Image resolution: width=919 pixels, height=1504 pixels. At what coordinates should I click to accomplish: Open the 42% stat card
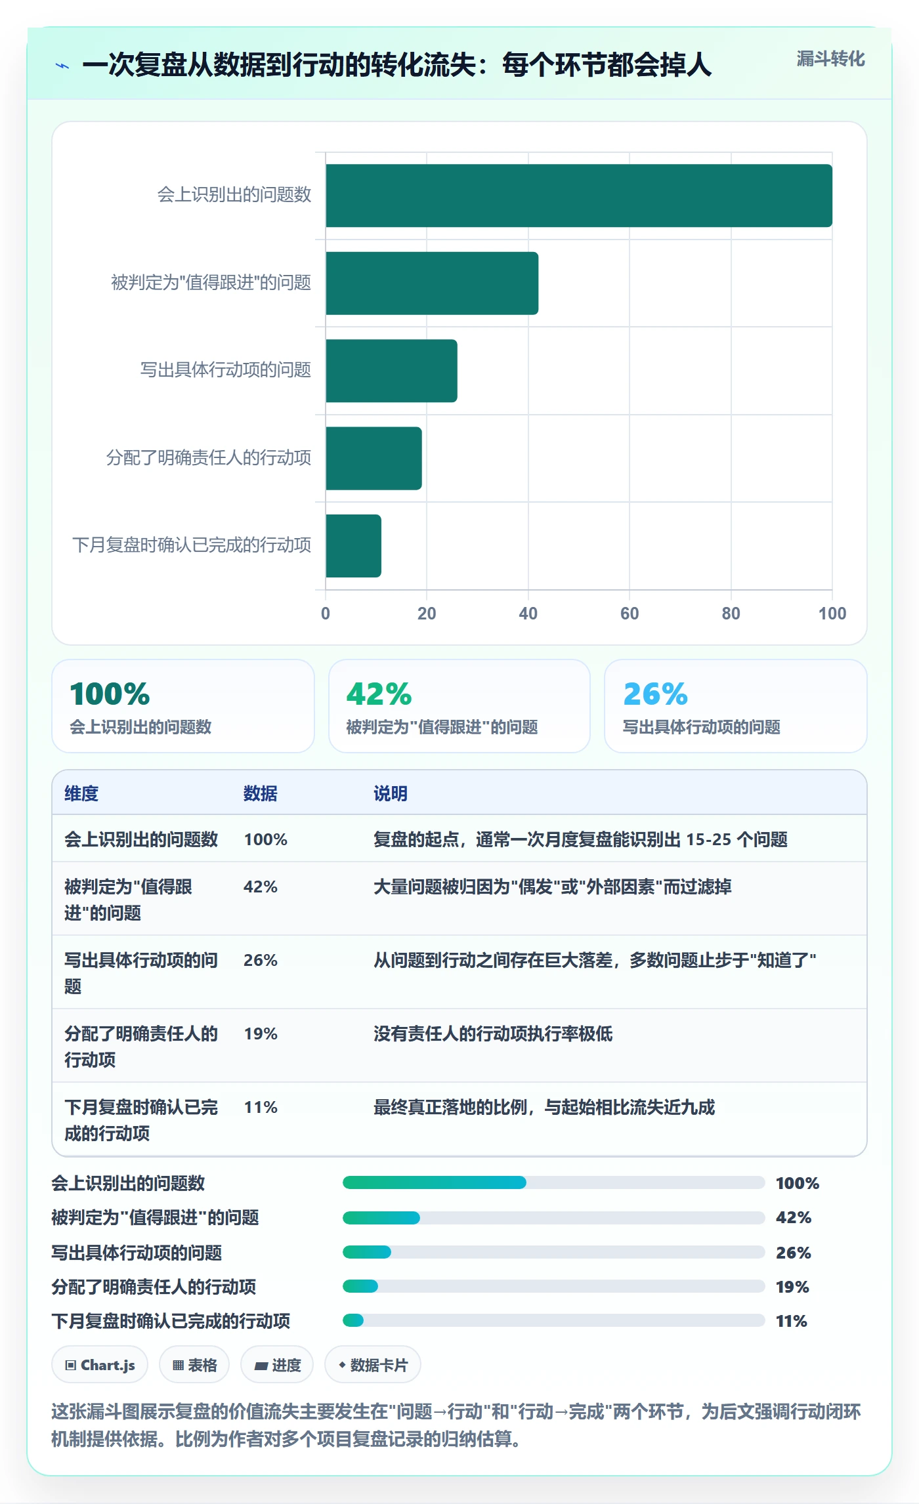(460, 706)
